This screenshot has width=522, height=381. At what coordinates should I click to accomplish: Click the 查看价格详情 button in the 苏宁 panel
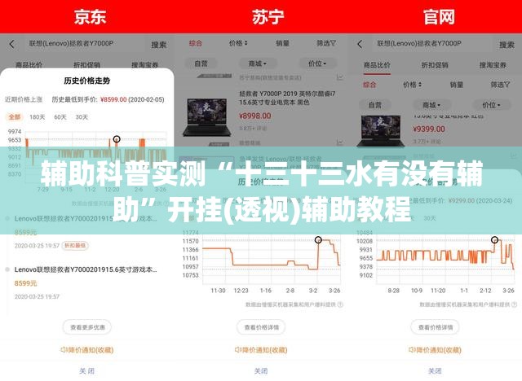(x=261, y=327)
